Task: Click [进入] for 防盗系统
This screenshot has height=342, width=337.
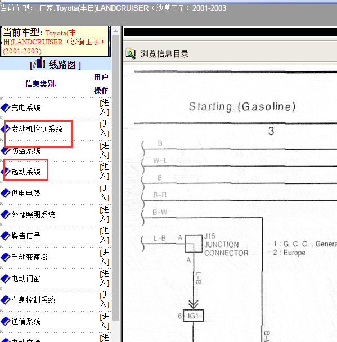Action: (x=105, y=150)
